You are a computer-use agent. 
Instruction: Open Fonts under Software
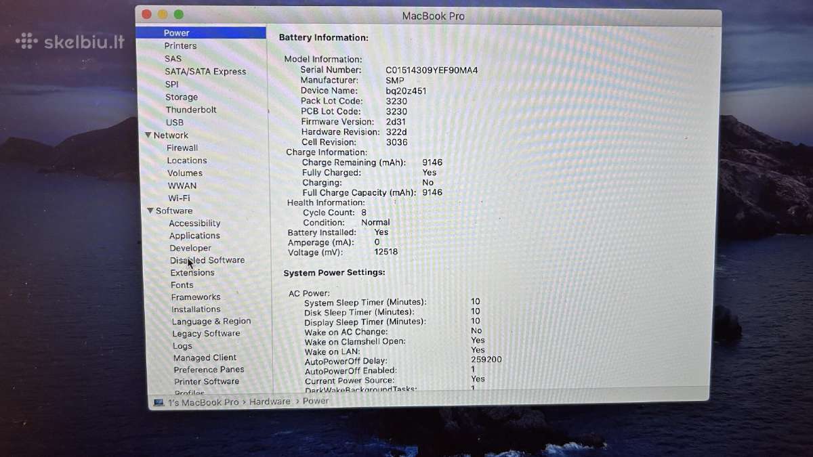pos(182,285)
